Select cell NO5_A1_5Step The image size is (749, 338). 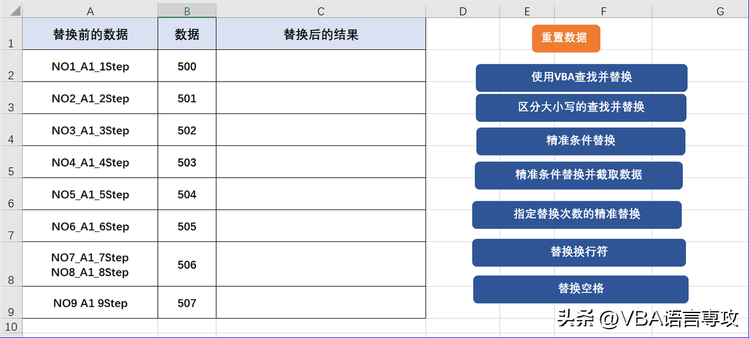tap(91, 194)
